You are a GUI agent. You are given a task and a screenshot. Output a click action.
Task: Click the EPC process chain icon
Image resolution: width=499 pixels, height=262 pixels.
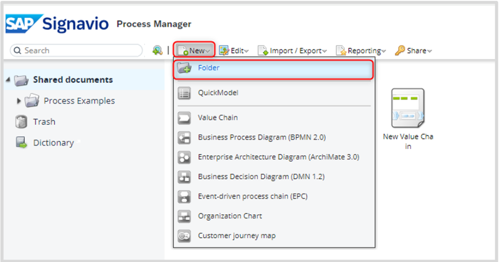click(x=184, y=197)
